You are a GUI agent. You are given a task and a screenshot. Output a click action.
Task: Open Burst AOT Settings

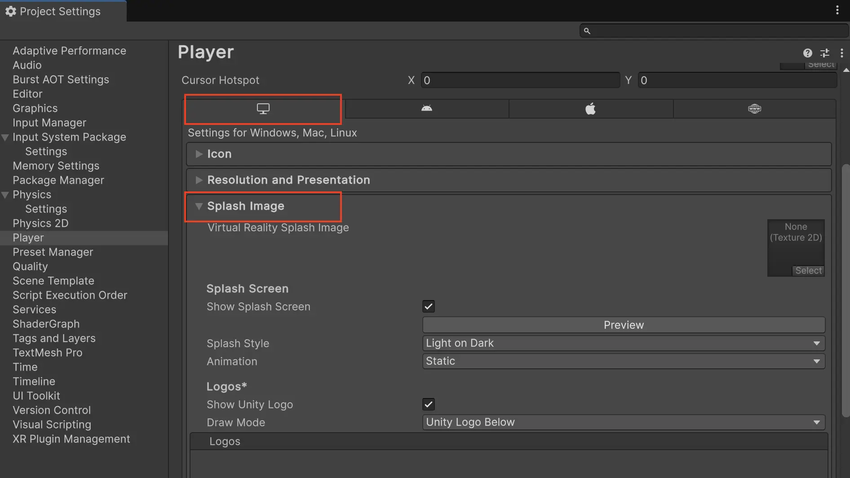click(61, 80)
